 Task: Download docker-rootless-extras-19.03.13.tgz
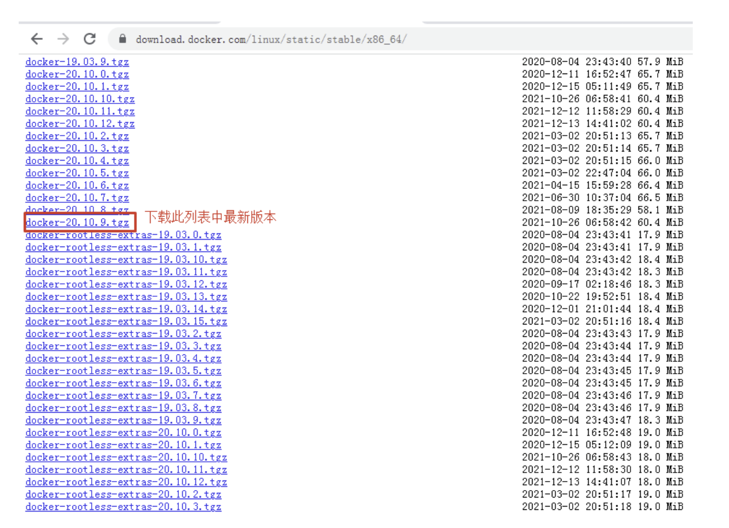(126, 297)
